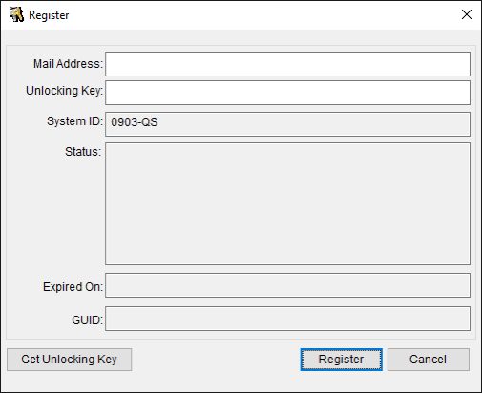Click the Unlocking Key label
Image resolution: width=482 pixels, height=393 pixels.
tap(64, 91)
